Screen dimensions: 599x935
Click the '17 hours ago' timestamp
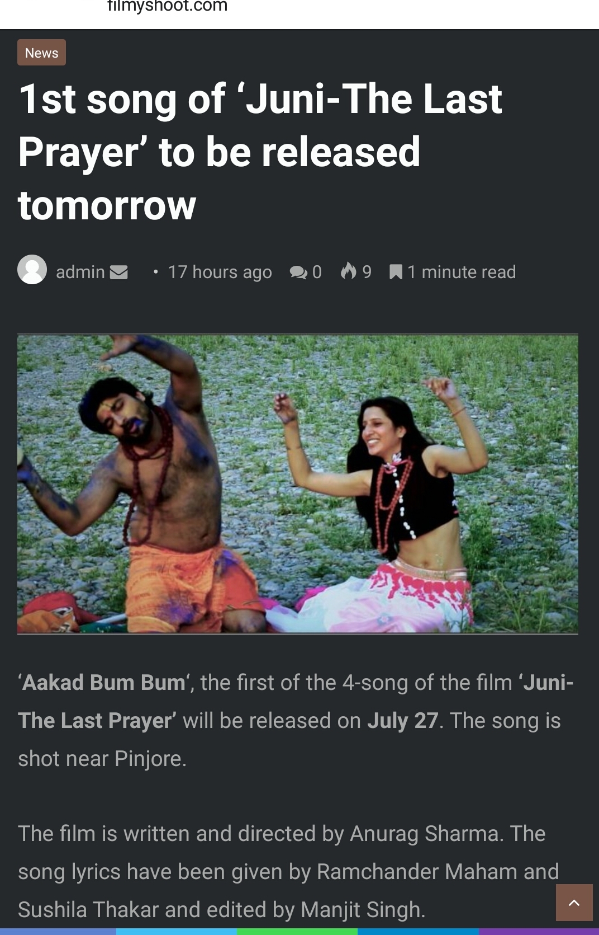[x=220, y=272]
